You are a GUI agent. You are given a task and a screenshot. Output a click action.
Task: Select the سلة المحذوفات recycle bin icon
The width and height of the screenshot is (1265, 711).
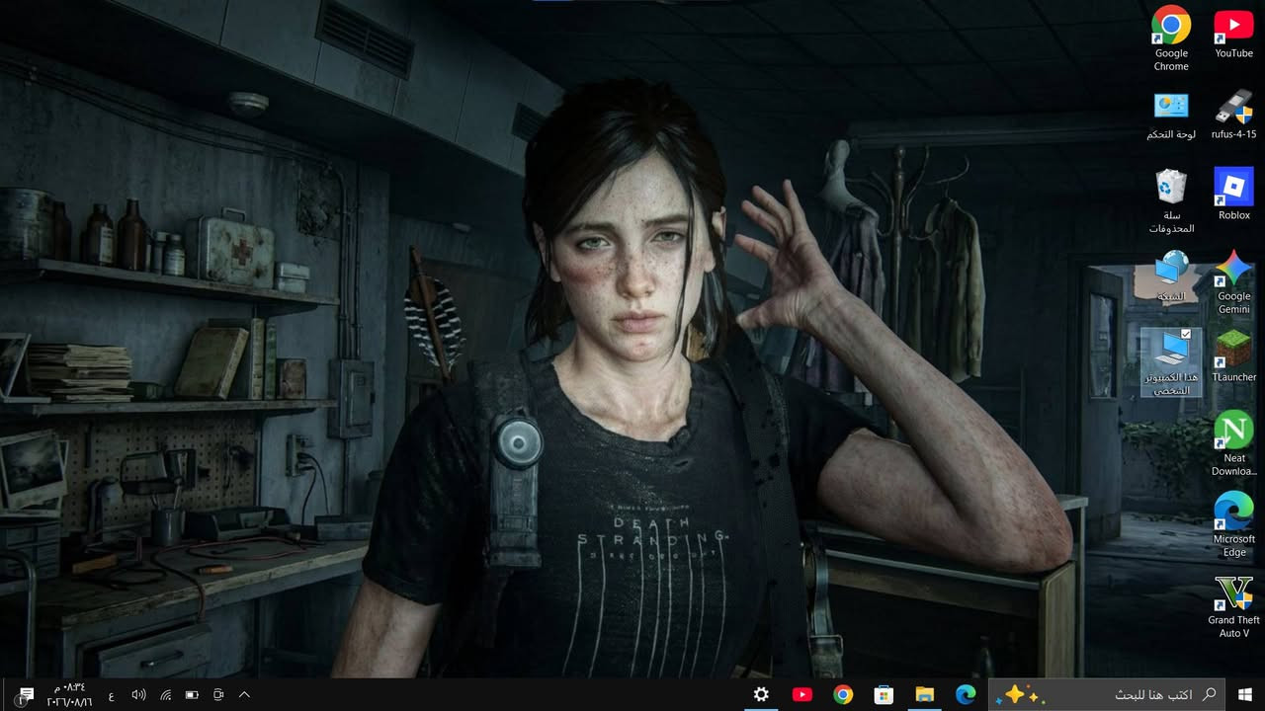[x=1171, y=201]
